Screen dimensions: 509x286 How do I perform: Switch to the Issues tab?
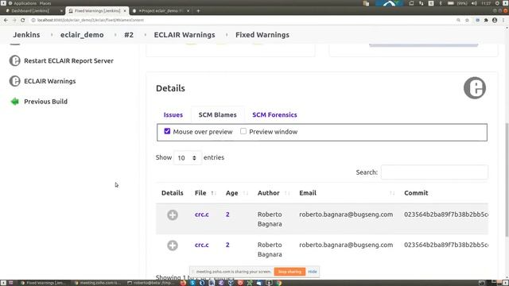173,114
